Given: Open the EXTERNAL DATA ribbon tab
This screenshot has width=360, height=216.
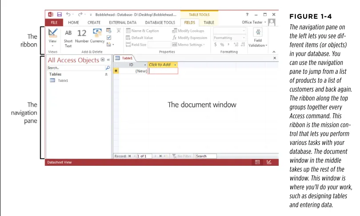Looking at the screenshot, I should [123, 23].
